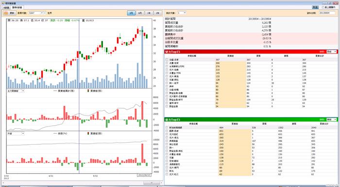Select the 3月 period button
340x187 pixels.
[x=131, y=13]
